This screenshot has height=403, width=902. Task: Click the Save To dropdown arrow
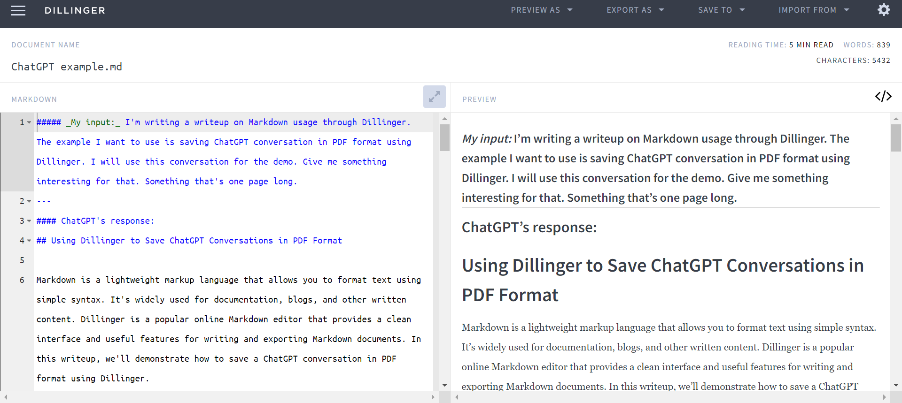[742, 10]
